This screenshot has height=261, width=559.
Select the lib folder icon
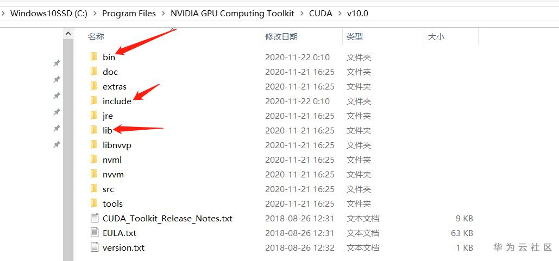tap(94, 130)
